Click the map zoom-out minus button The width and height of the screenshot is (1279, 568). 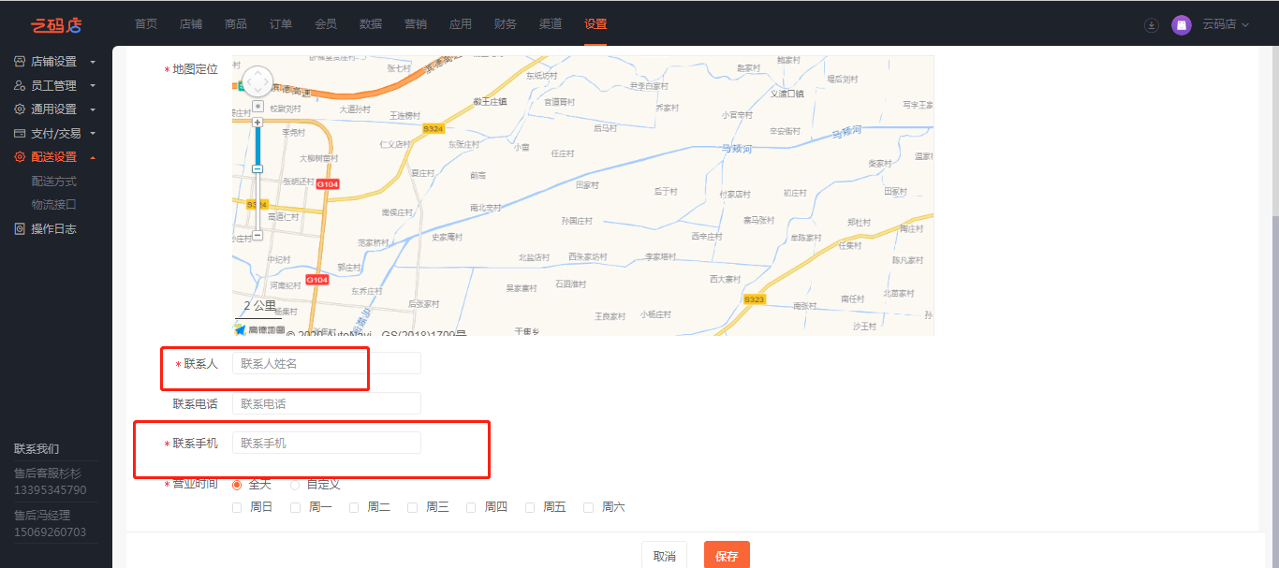coord(257,236)
